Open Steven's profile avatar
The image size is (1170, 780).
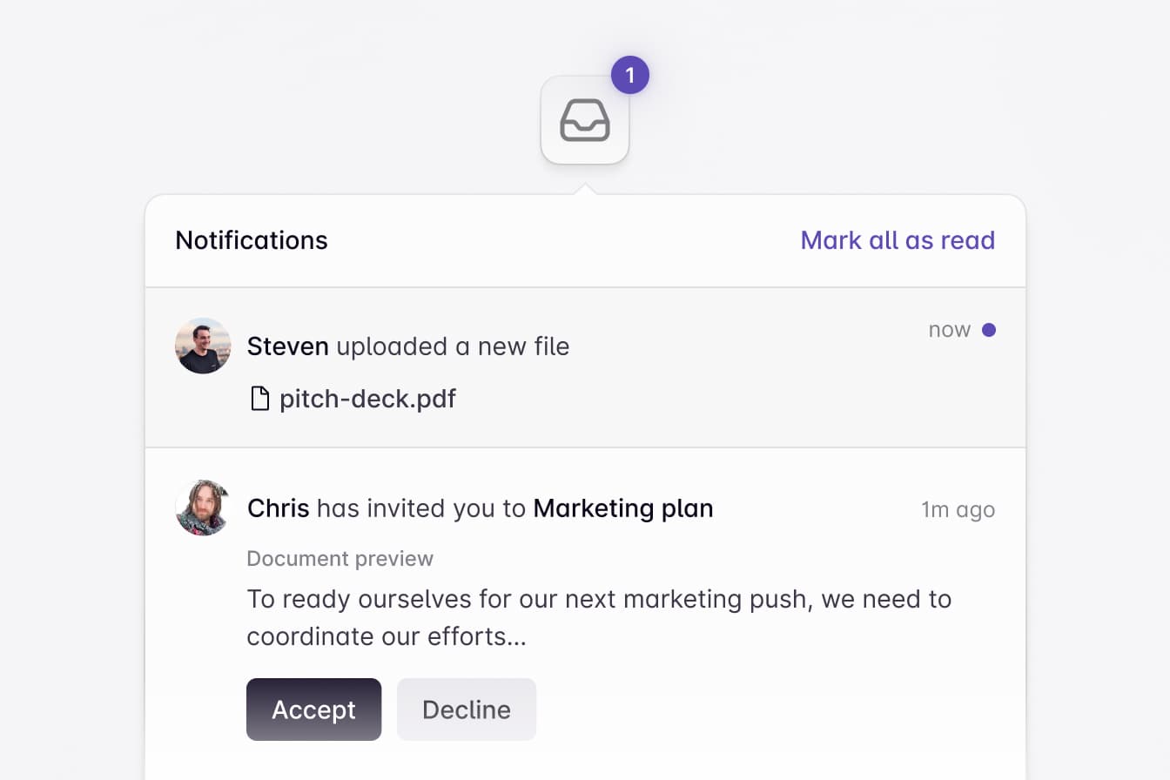(203, 346)
